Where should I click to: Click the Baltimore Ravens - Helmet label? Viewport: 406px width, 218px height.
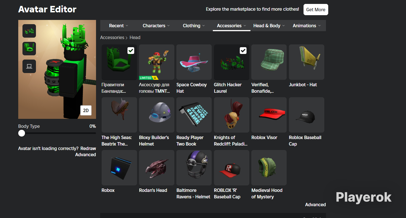[x=193, y=194]
